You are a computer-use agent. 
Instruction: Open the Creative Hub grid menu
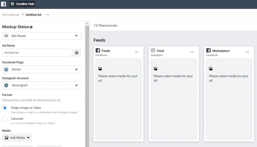(13, 4)
